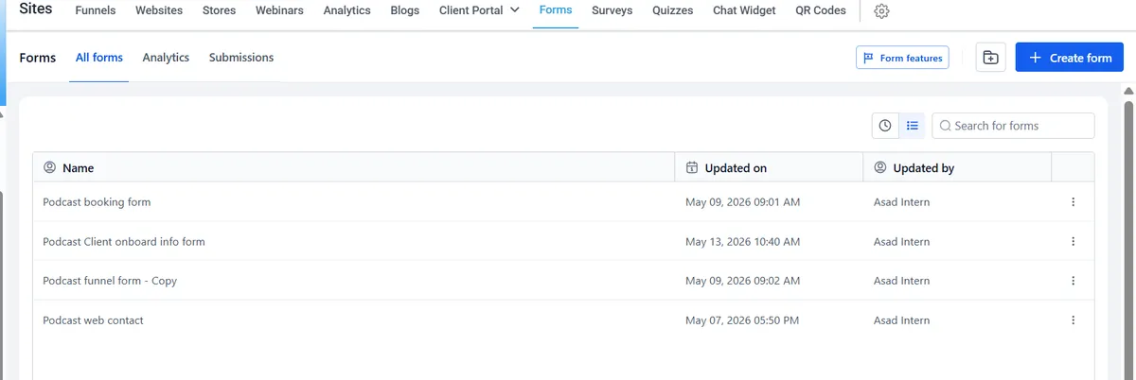This screenshot has width=1136, height=380.
Task: Open Podcast funnel form - Copy
Action: [110, 281]
